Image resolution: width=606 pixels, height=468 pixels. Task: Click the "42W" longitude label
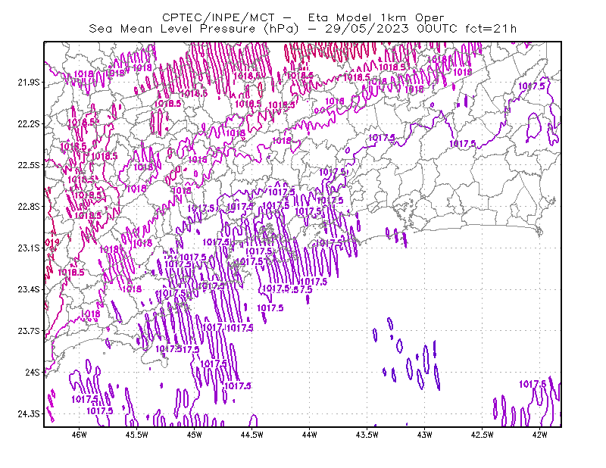pos(539,435)
